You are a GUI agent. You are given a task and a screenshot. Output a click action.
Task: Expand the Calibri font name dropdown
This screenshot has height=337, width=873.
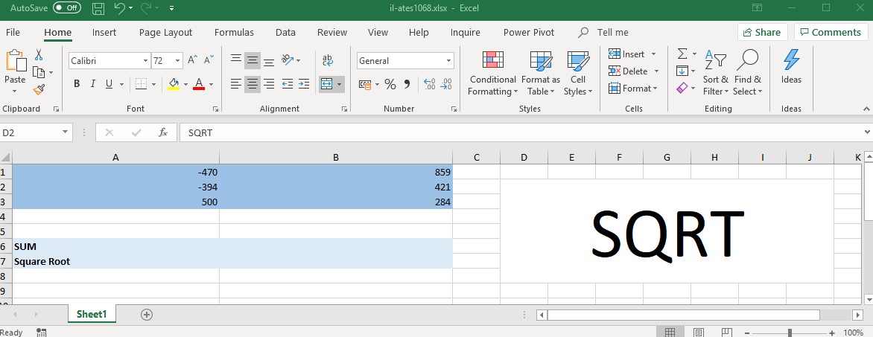click(146, 60)
